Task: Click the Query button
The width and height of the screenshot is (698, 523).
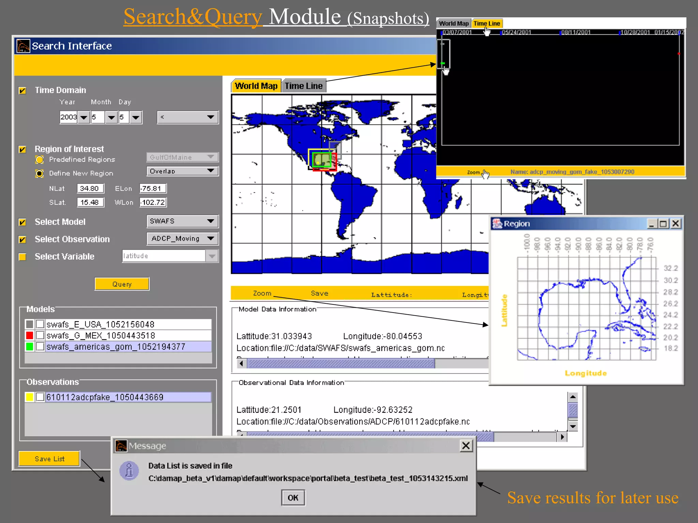Action: click(122, 284)
